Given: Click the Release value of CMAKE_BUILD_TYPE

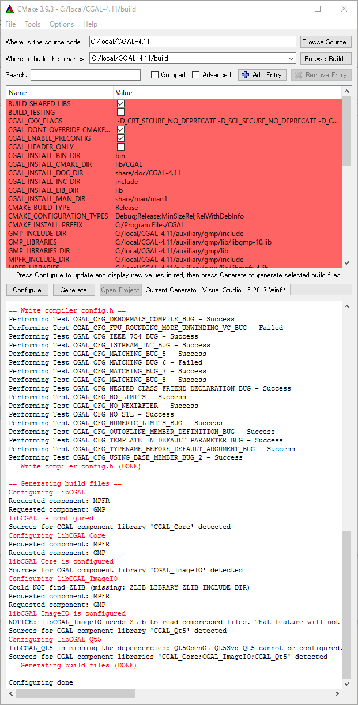Looking at the screenshot, I should pos(127,208).
